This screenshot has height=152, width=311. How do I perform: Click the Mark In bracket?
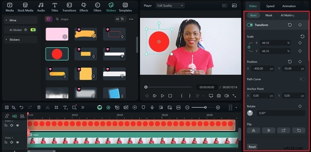[x=182, y=96]
